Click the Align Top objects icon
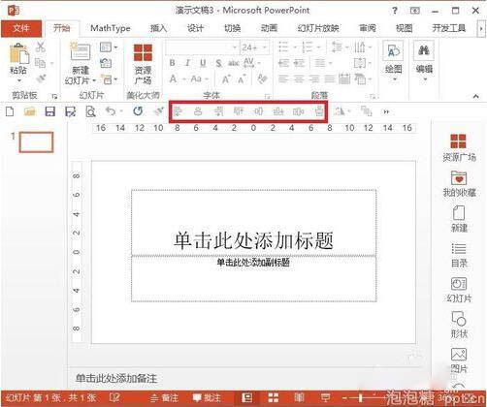The width and height of the screenshot is (487, 407). point(239,111)
